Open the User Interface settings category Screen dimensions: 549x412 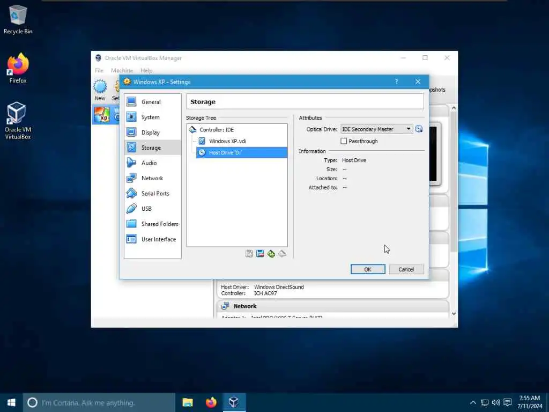(x=152, y=239)
